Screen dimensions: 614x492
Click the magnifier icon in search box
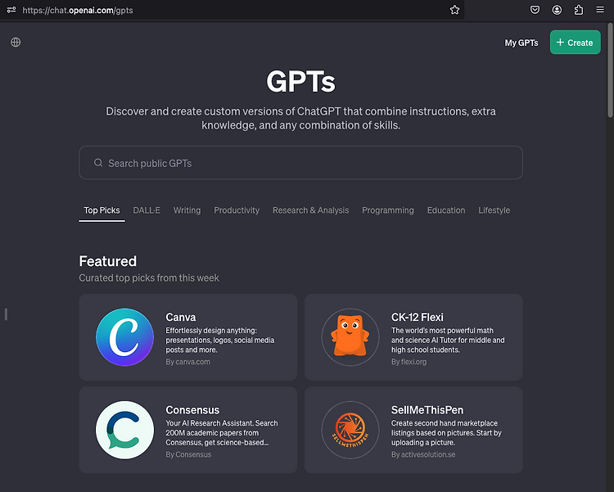pyautogui.click(x=98, y=163)
